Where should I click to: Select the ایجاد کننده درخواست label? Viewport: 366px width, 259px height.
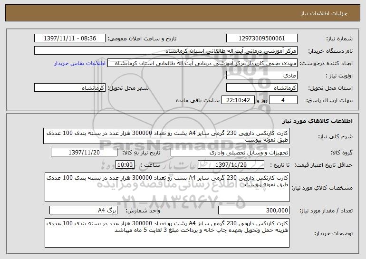point(326,64)
